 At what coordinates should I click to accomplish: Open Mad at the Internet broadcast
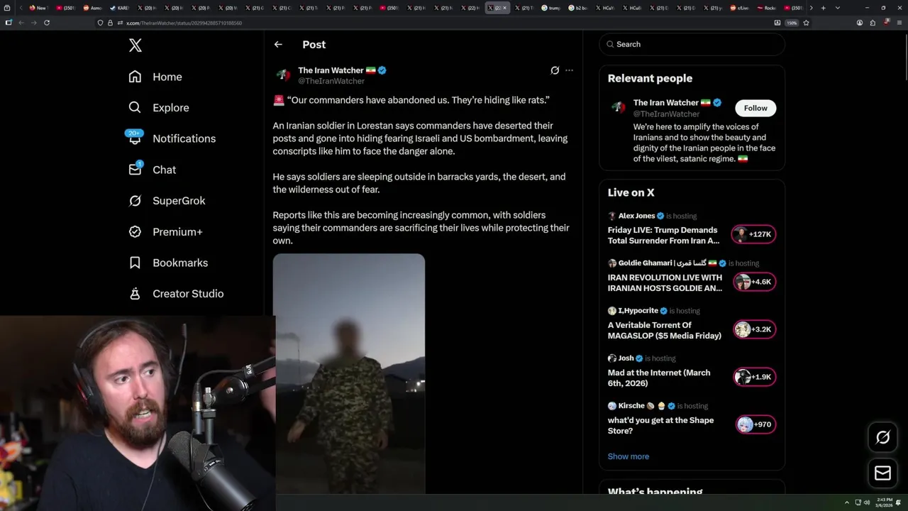tap(659, 378)
